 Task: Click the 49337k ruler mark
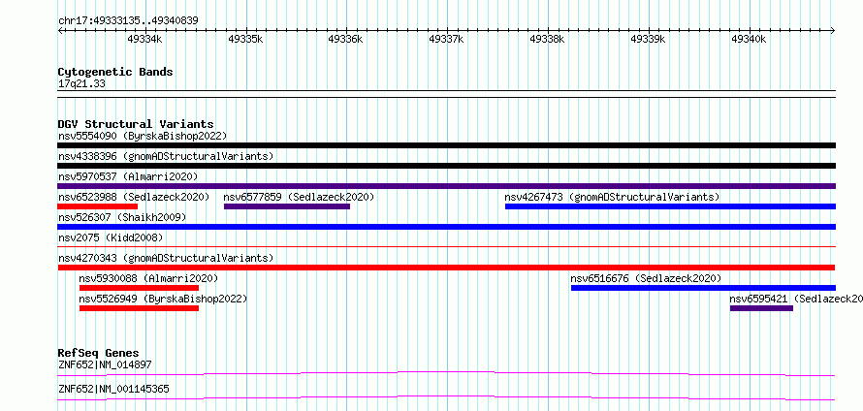coord(446,39)
